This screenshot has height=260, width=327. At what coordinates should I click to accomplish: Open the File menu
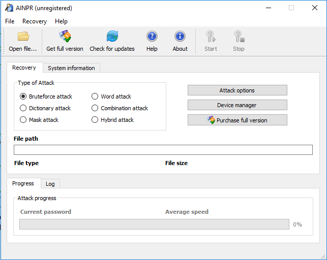pyautogui.click(x=10, y=21)
